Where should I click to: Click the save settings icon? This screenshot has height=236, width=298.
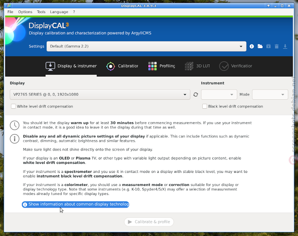point(268,46)
